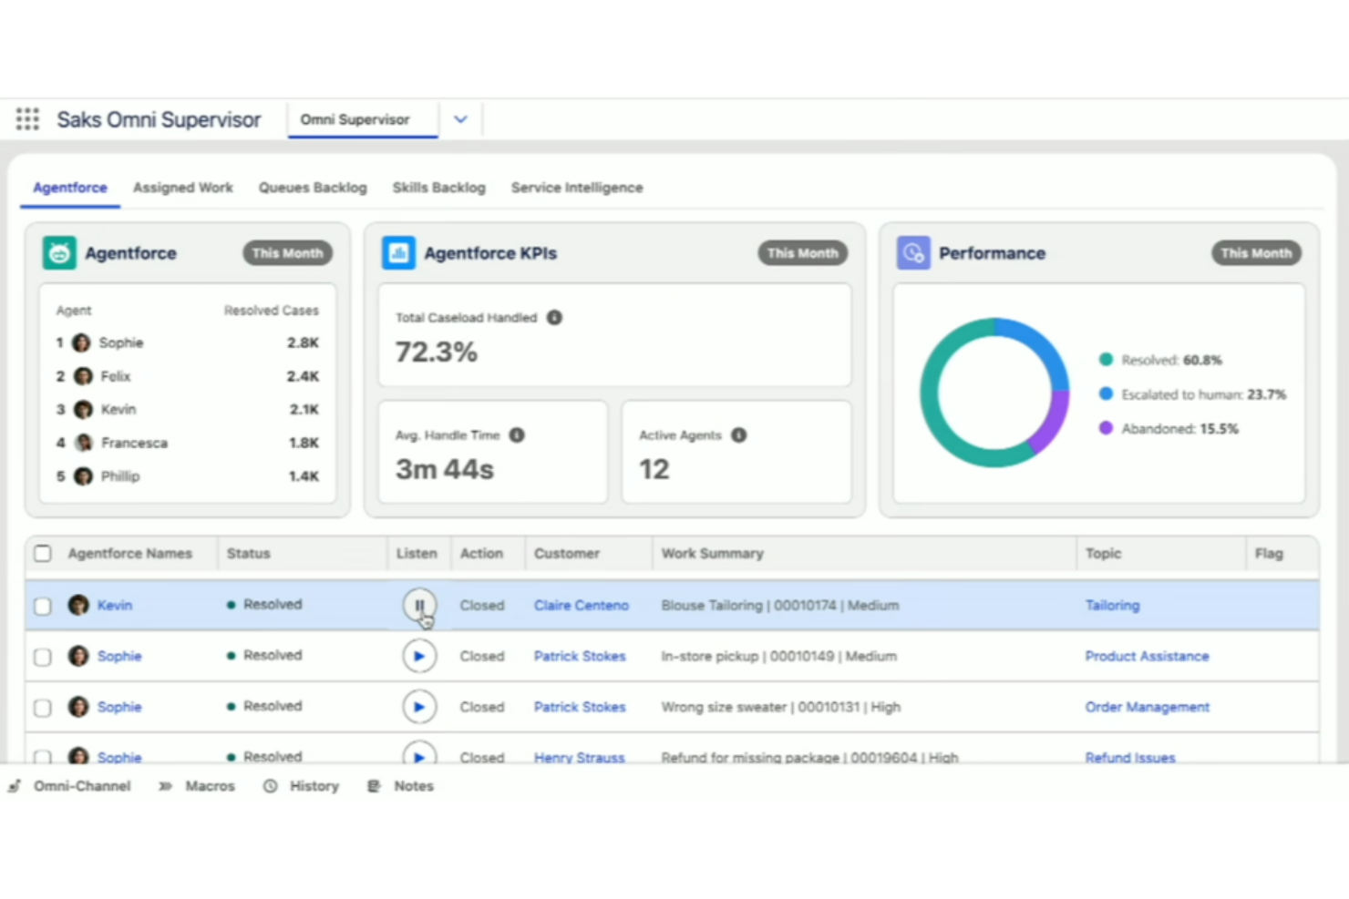The image size is (1349, 899).
Task: Open the Performance card This Month filter
Action: [x=1256, y=253]
